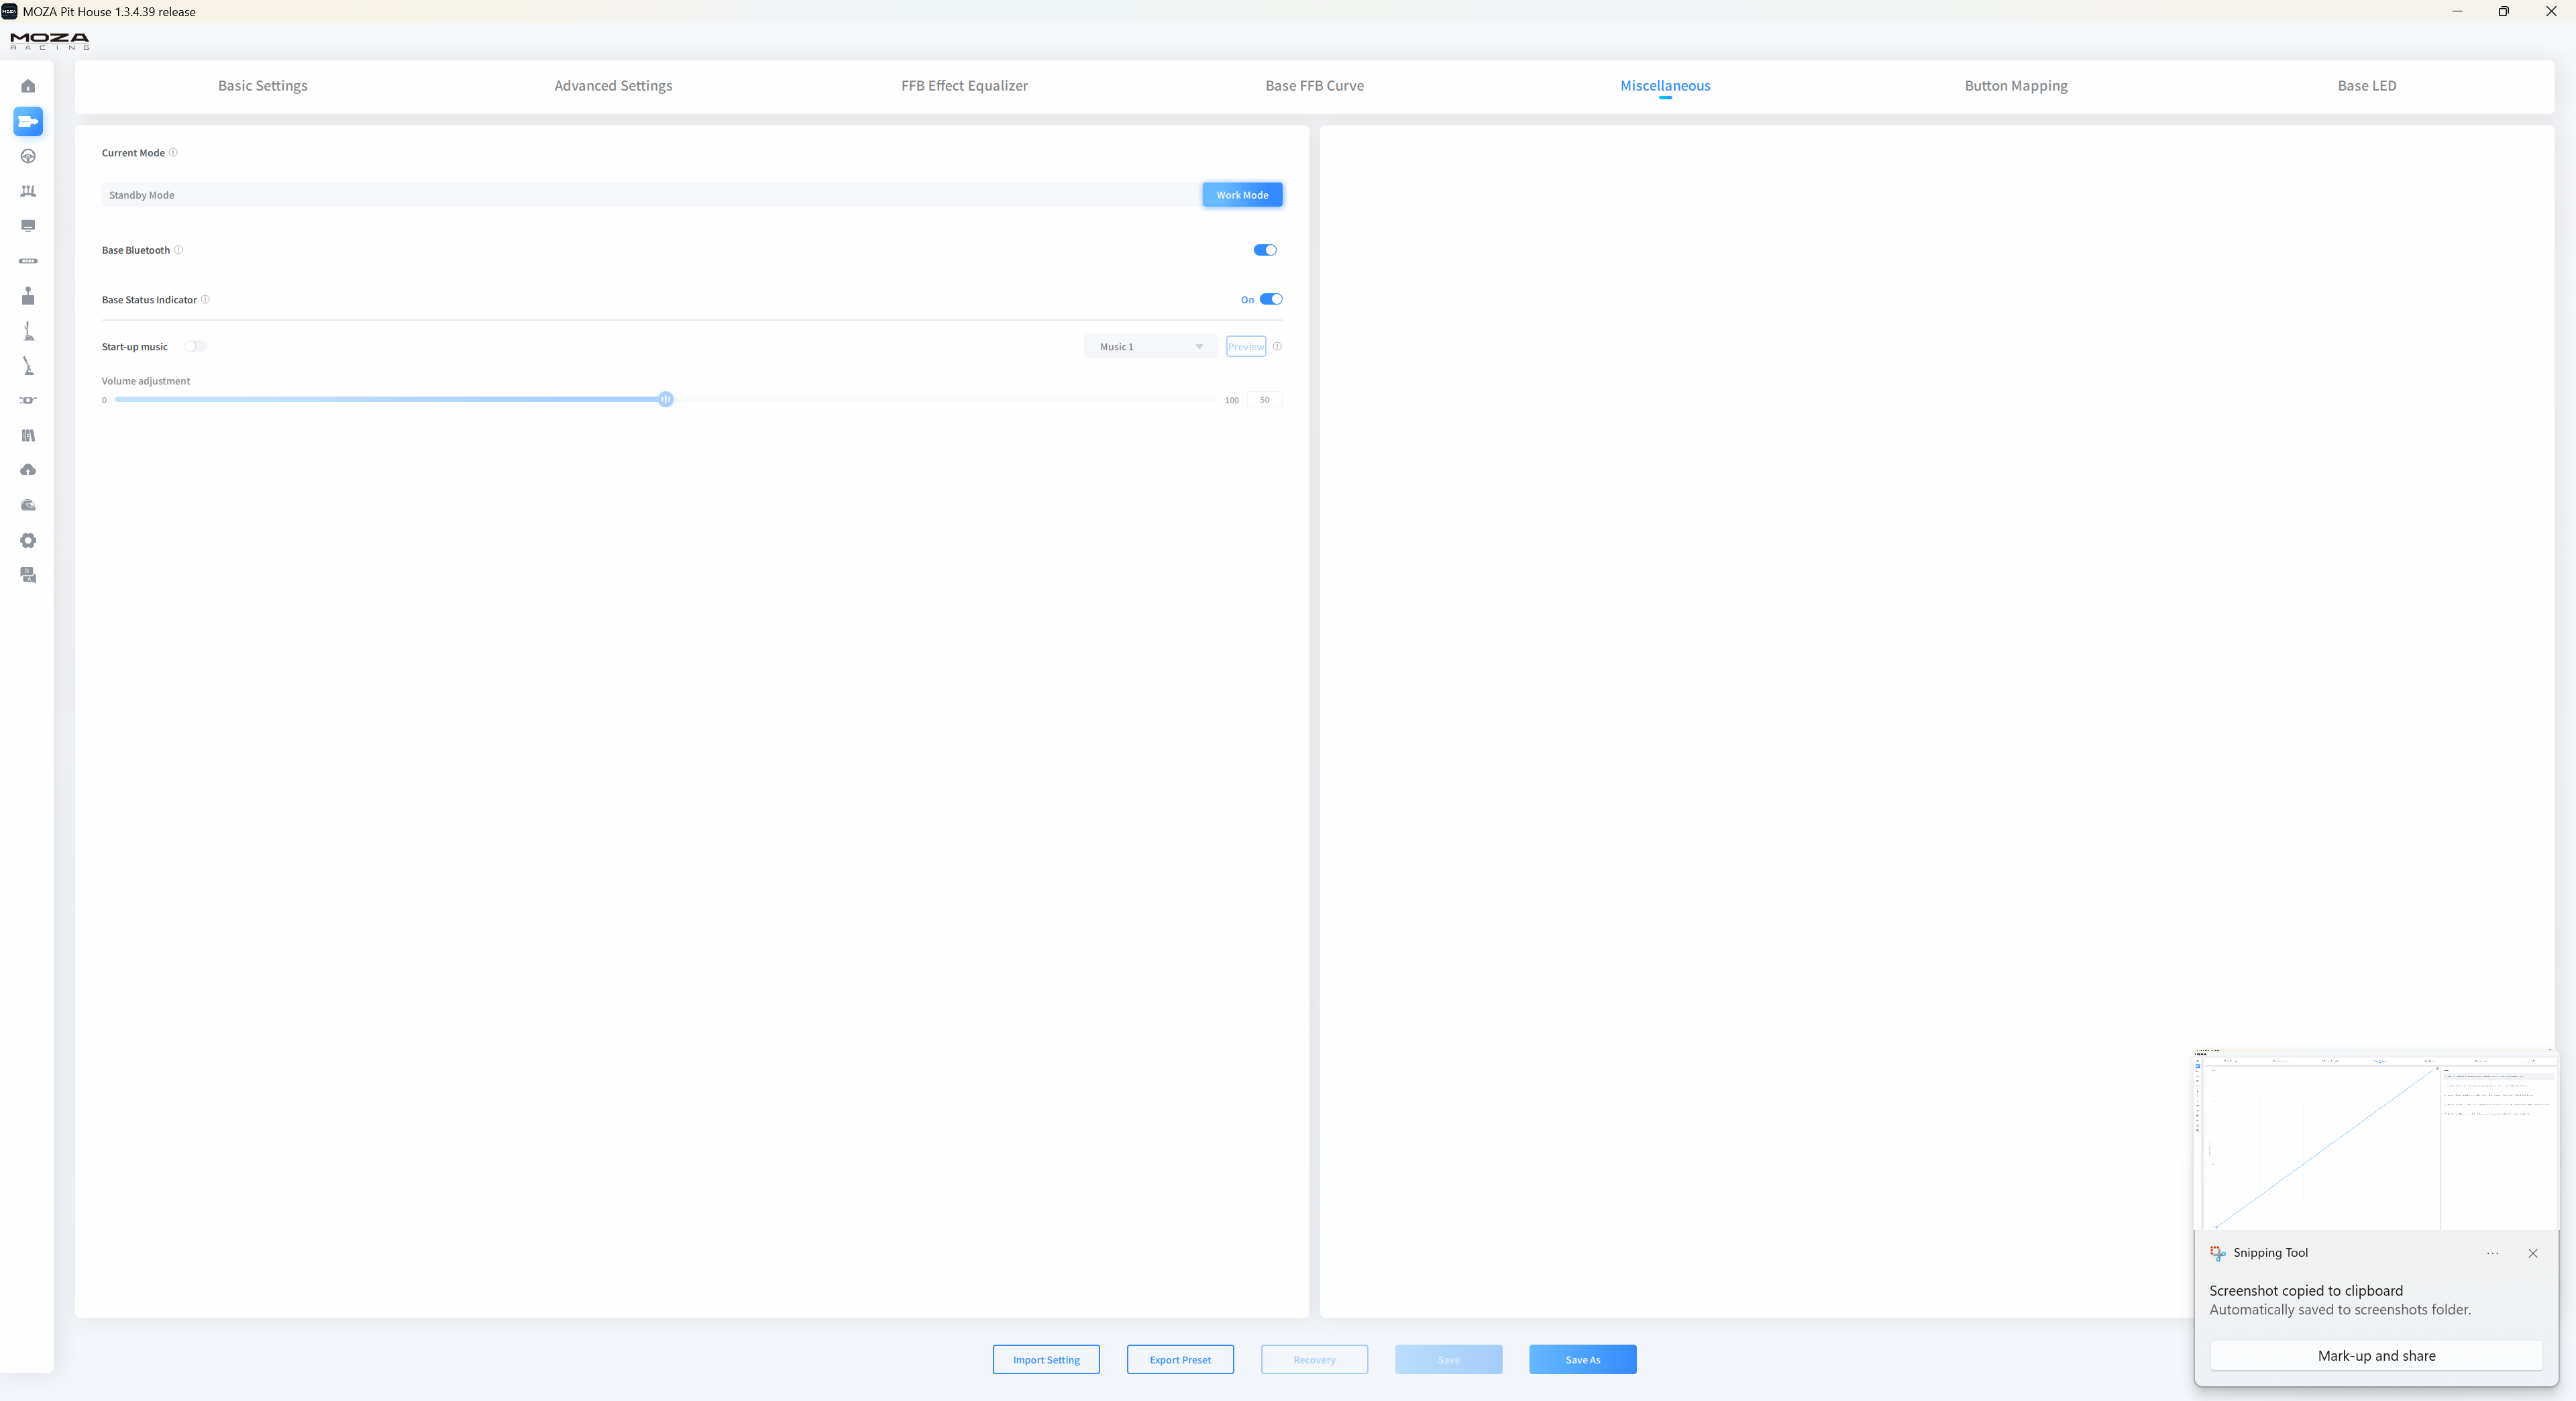This screenshot has width=2576, height=1401.
Task: Open the Base FFB Curve tab
Action: pos(1314,86)
